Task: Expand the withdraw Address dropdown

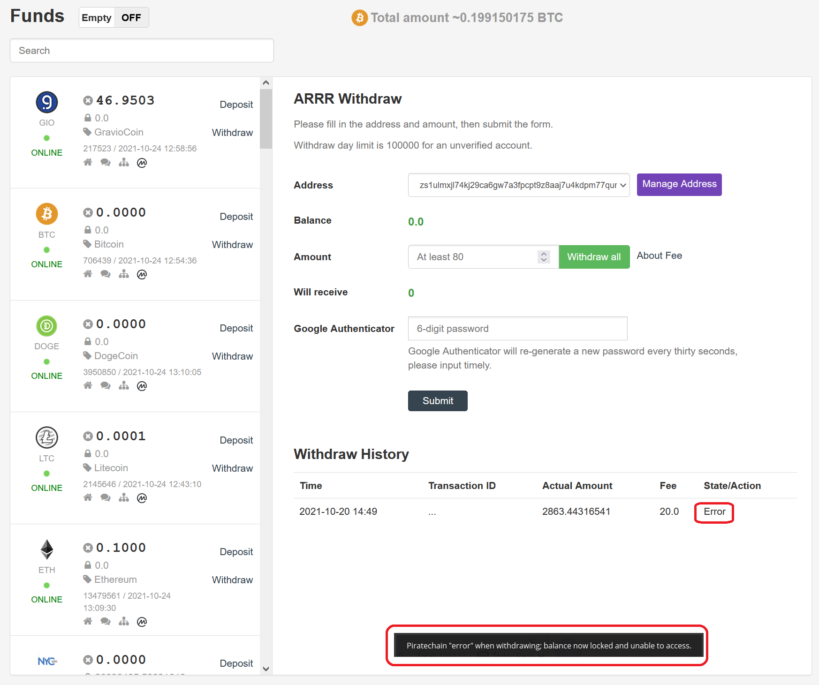Action: click(x=519, y=185)
